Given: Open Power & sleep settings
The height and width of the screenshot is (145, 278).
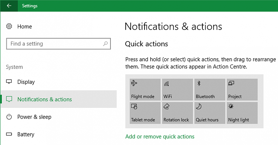Looking at the screenshot, I should click(x=59, y=117).
